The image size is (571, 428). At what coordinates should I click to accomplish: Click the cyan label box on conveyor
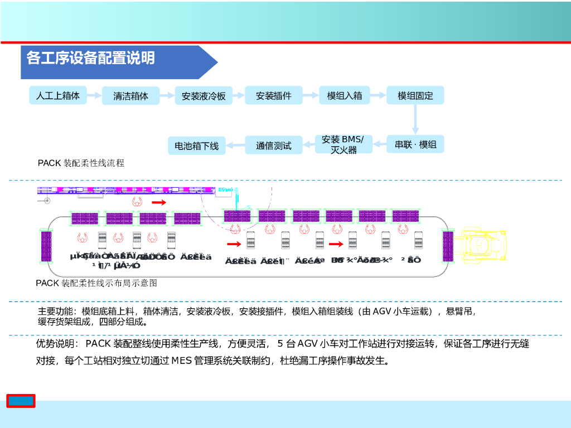click(x=225, y=190)
